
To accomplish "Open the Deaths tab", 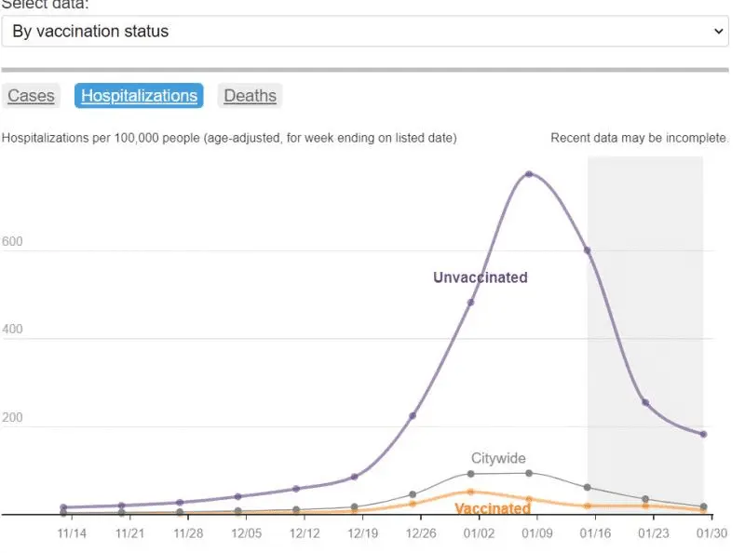I will (250, 96).
